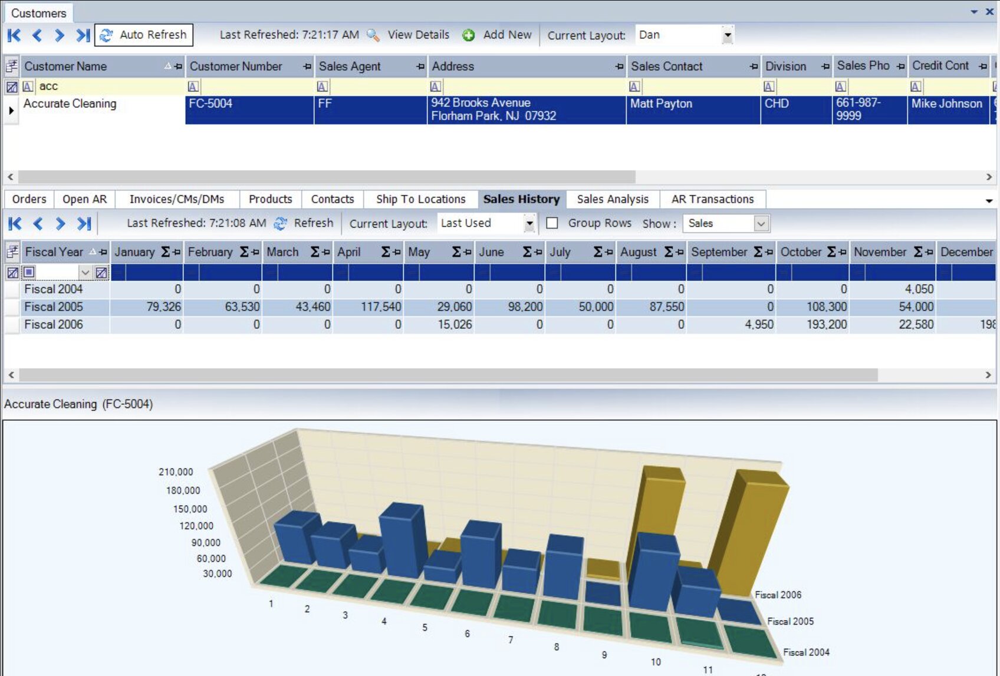The image size is (1000, 676).
Task: Toggle filter checkbox in Fiscal Year filter row
Action: click(29, 272)
